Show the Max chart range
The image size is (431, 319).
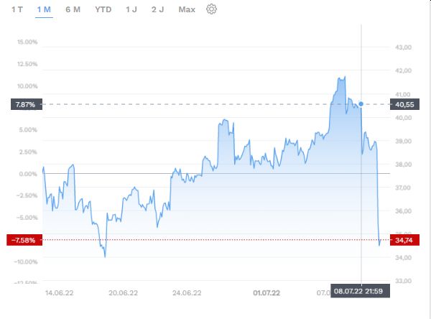(187, 9)
